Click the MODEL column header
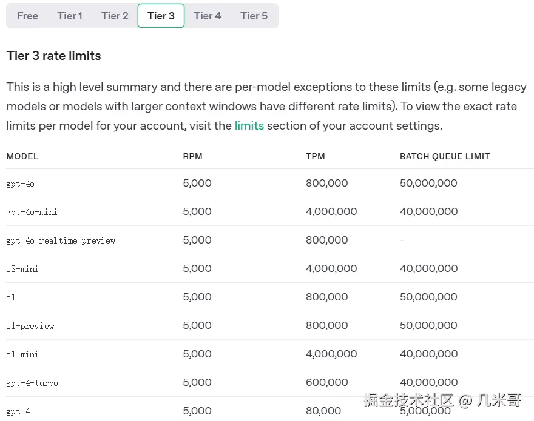534x421 pixels. click(x=22, y=156)
